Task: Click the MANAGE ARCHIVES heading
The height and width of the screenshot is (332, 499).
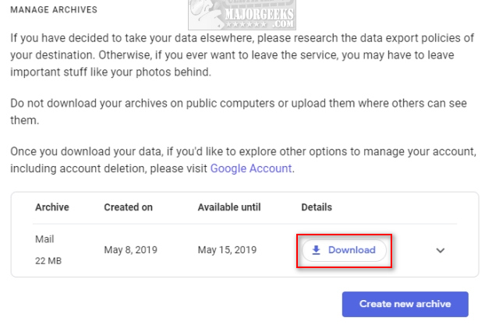Action: pos(54,10)
